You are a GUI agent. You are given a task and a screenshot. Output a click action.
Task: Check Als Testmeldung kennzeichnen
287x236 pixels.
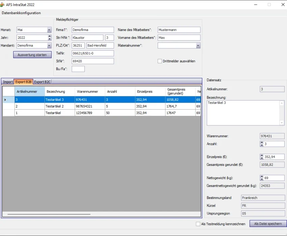pyautogui.click(x=198, y=224)
